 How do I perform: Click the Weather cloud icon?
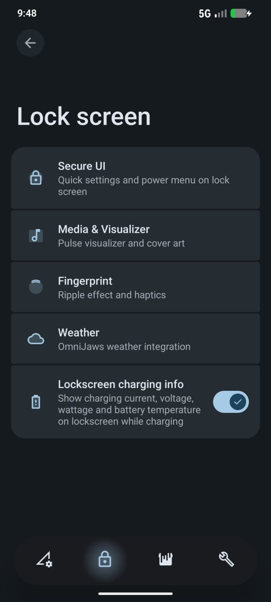point(36,339)
